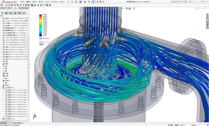Collapse the component pattern folder above 切板ガイドベーン
This screenshot has width=209, height=126.
(1, 88)
